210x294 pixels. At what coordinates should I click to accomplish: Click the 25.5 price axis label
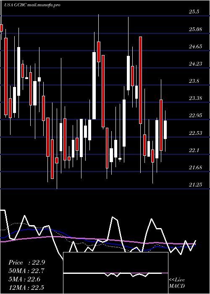click(x=194, y=12)
